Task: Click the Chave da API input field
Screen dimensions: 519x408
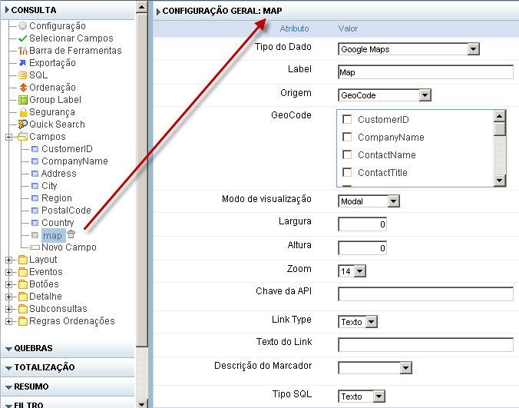Action: (425, 294)
